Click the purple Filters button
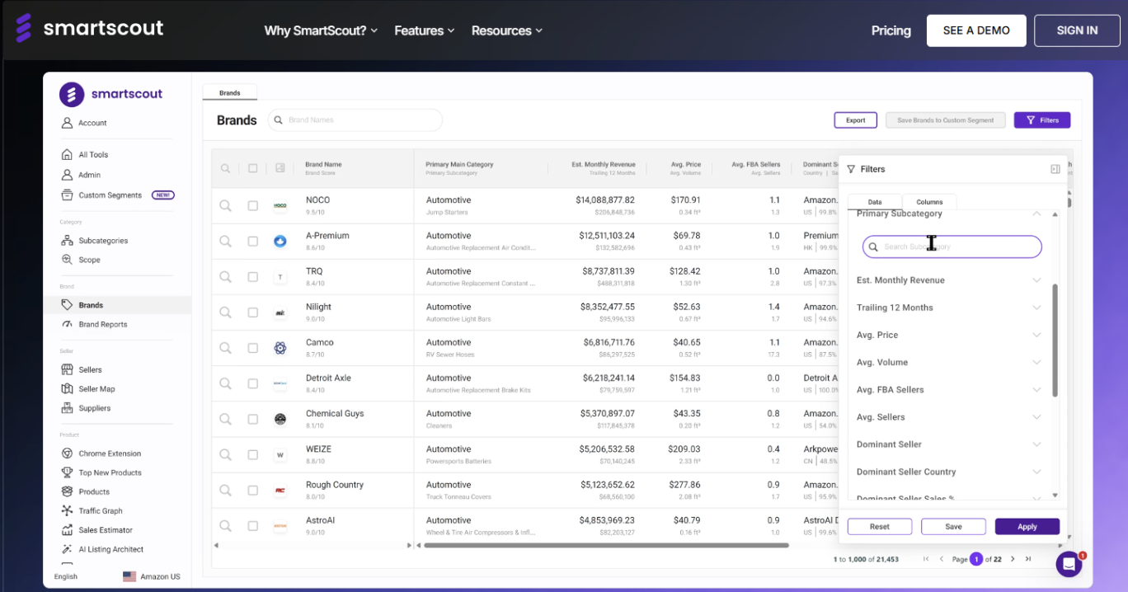Screen dimensions: 1128x592 [x=1042, y=120]
